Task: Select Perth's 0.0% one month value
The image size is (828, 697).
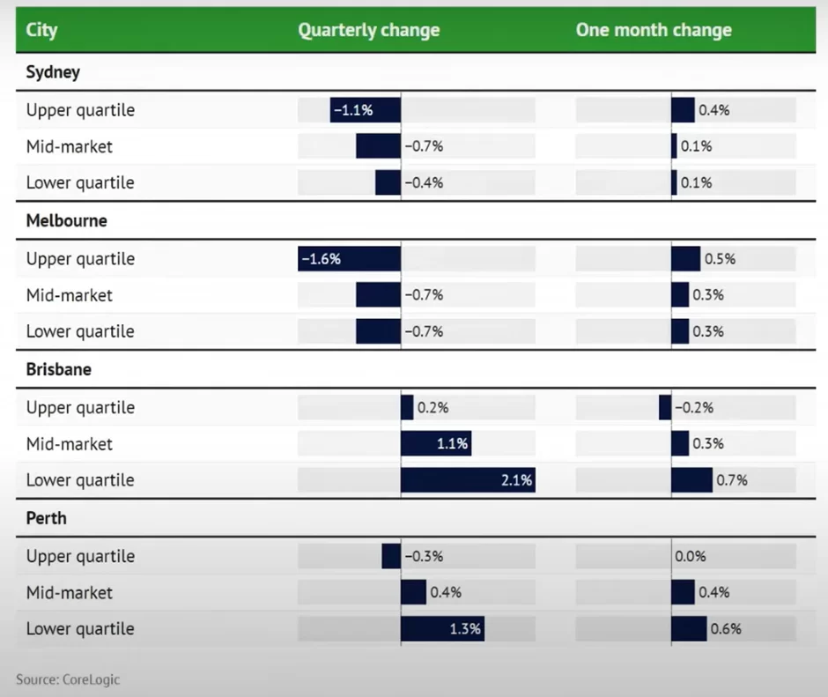Action: click(x=690, y=556)
